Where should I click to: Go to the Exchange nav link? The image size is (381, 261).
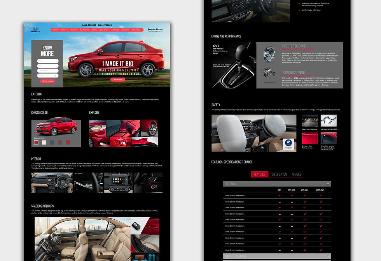[115, 30]
